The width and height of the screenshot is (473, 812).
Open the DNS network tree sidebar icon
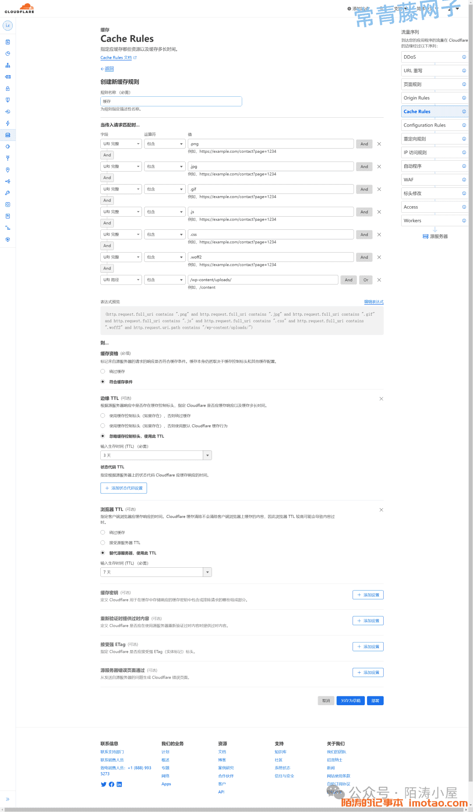tap(7, 65)
